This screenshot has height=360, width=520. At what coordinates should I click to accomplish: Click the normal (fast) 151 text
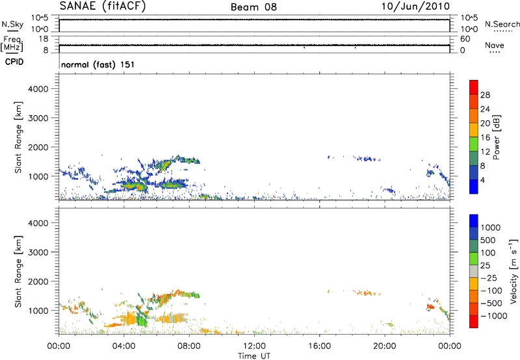click(x=98, y=64)
